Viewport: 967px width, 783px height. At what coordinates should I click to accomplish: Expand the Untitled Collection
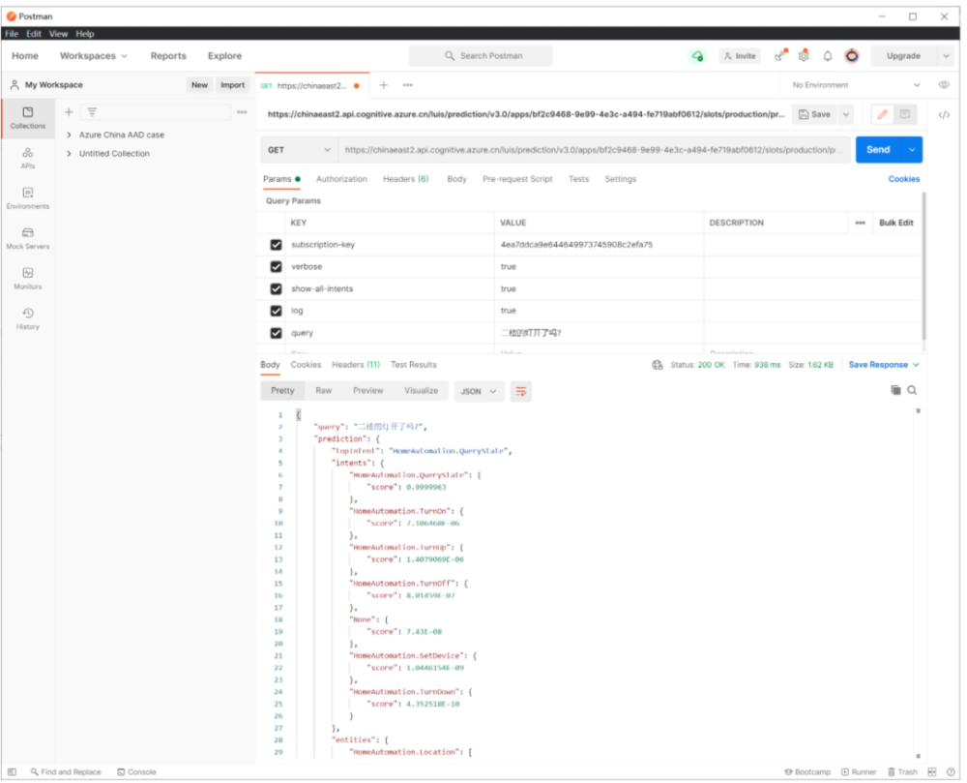[69, 153]
